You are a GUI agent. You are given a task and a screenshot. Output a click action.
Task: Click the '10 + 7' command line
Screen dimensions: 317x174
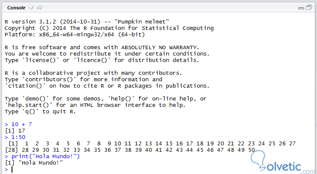[x=21, y=124]
